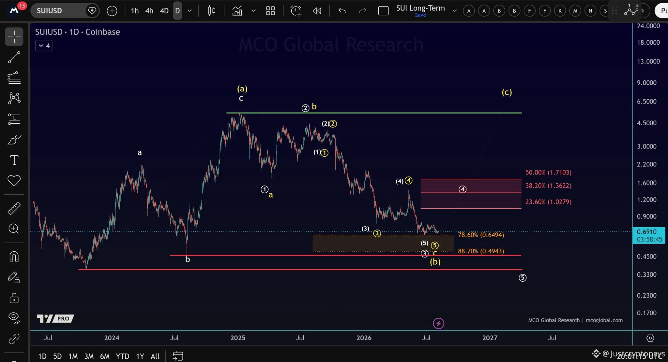Viewport: 668px width, 362px height.
Task: Show All available chart history
Action: (x=155, y=356)
